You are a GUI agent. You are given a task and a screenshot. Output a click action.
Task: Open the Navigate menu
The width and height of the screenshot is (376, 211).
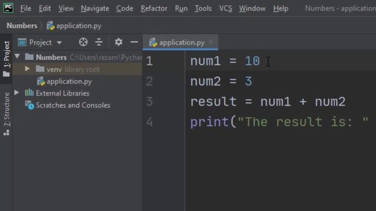coord(95,9)
